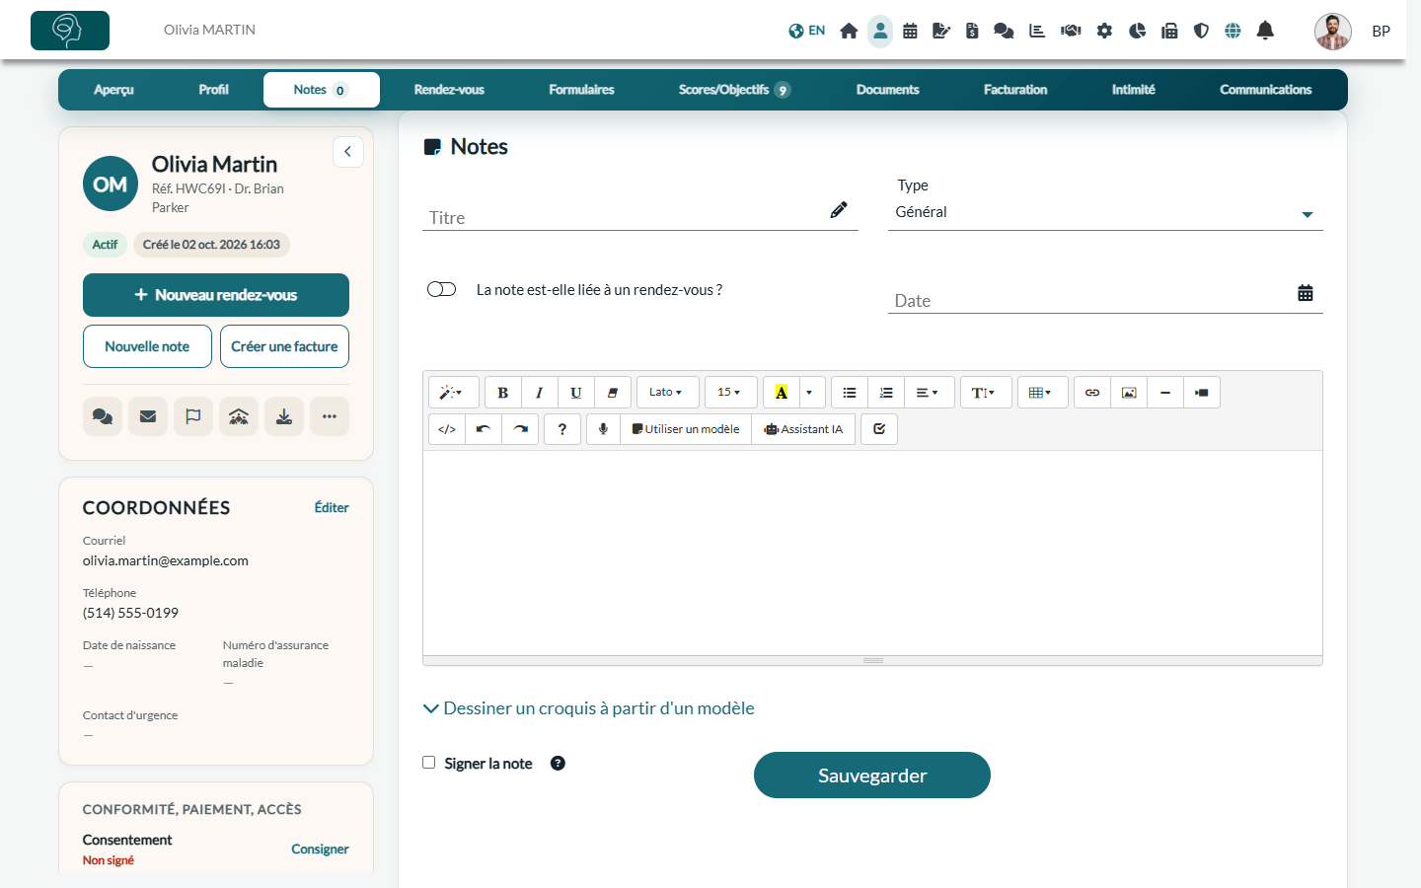This screenshot has height=888, width=1421.
Task: Click the Éditer link in Coordonnées
Action: 332,507
